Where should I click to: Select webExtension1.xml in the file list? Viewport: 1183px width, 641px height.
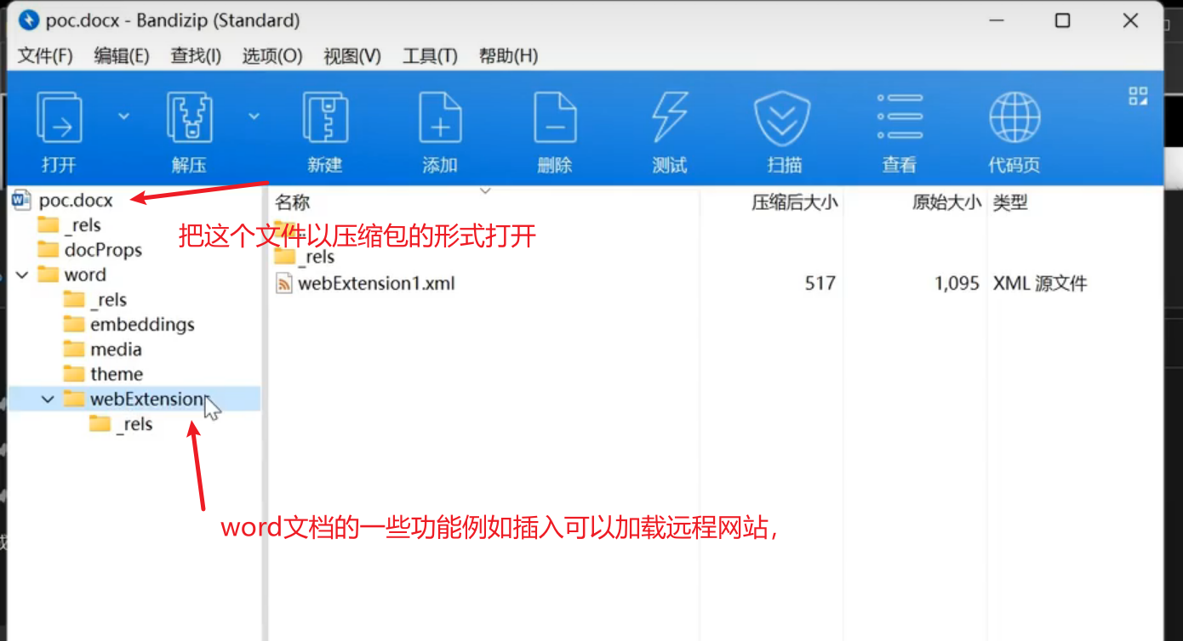pyautogui.click(x=375, y=283)
